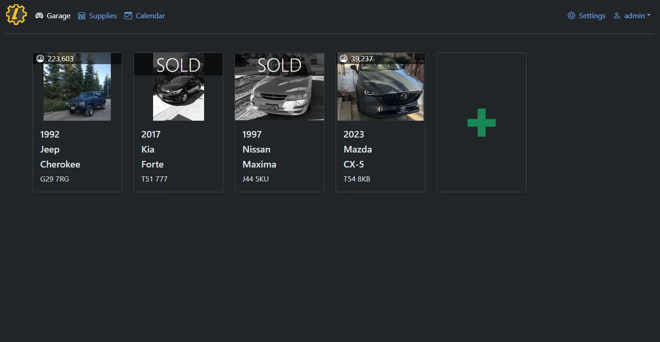
Task: Expand the admin user dropdown
Action: point(635,15)
